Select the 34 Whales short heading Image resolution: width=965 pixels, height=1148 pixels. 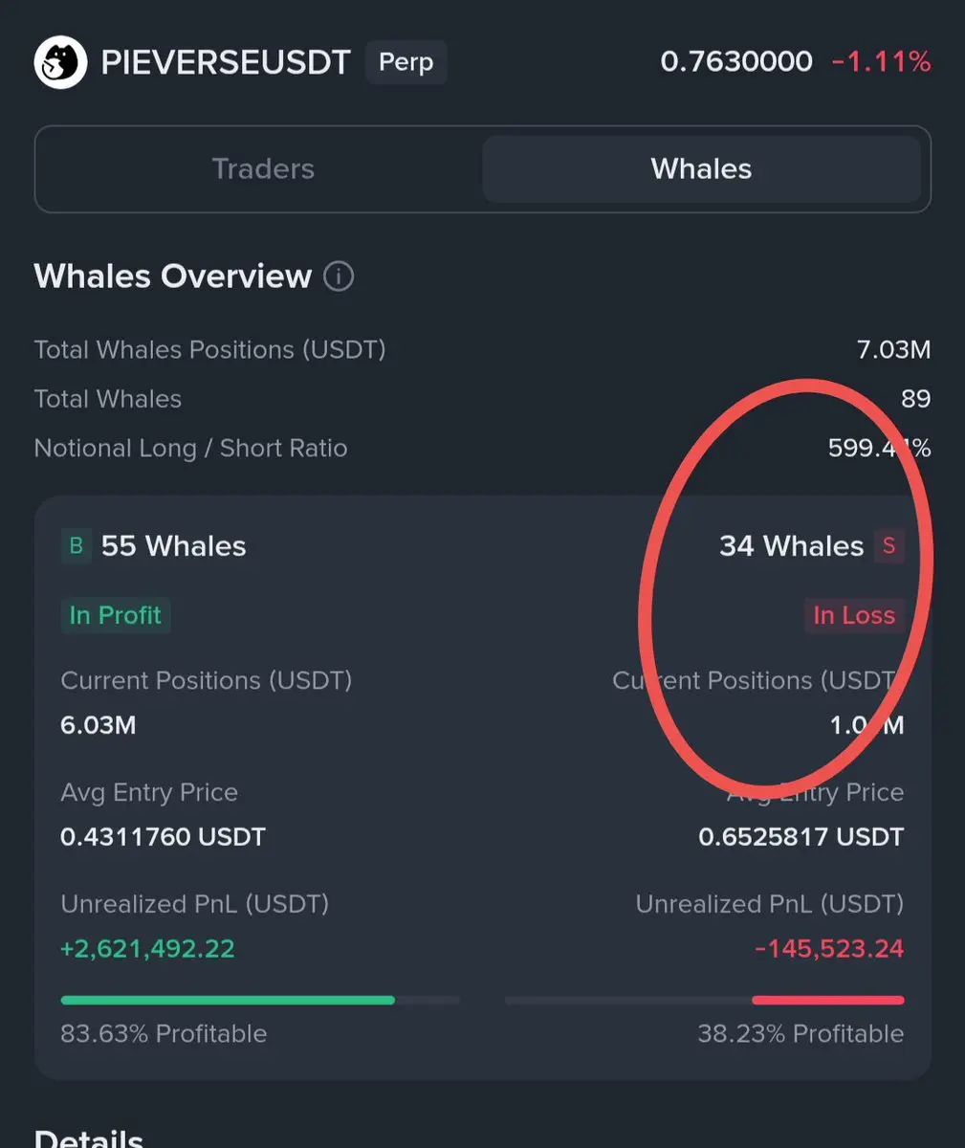[x=791, y=546]
